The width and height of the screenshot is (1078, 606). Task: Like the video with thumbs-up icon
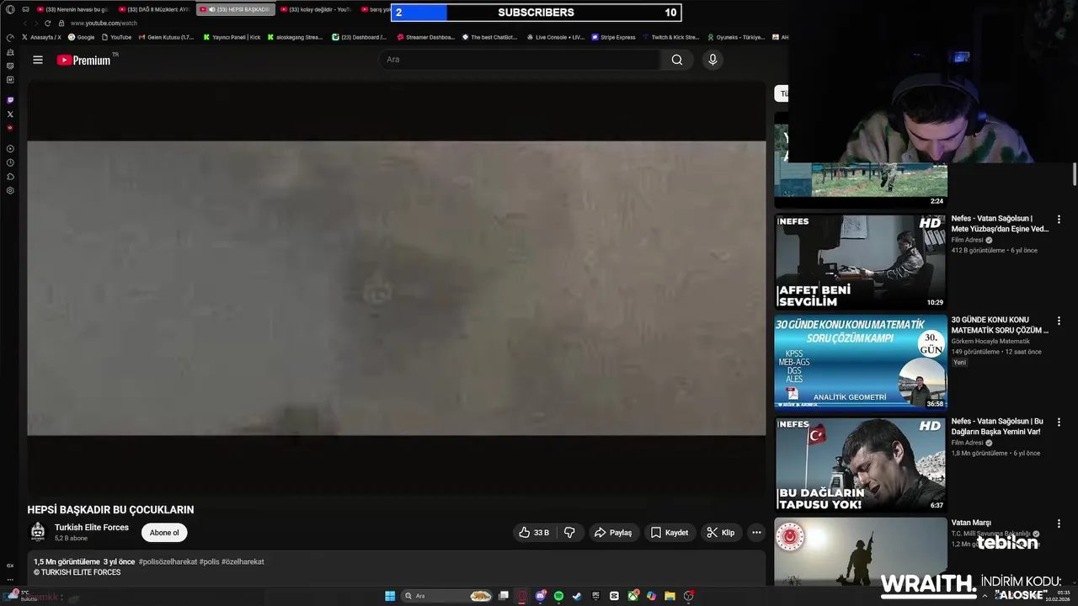(533, 533)
